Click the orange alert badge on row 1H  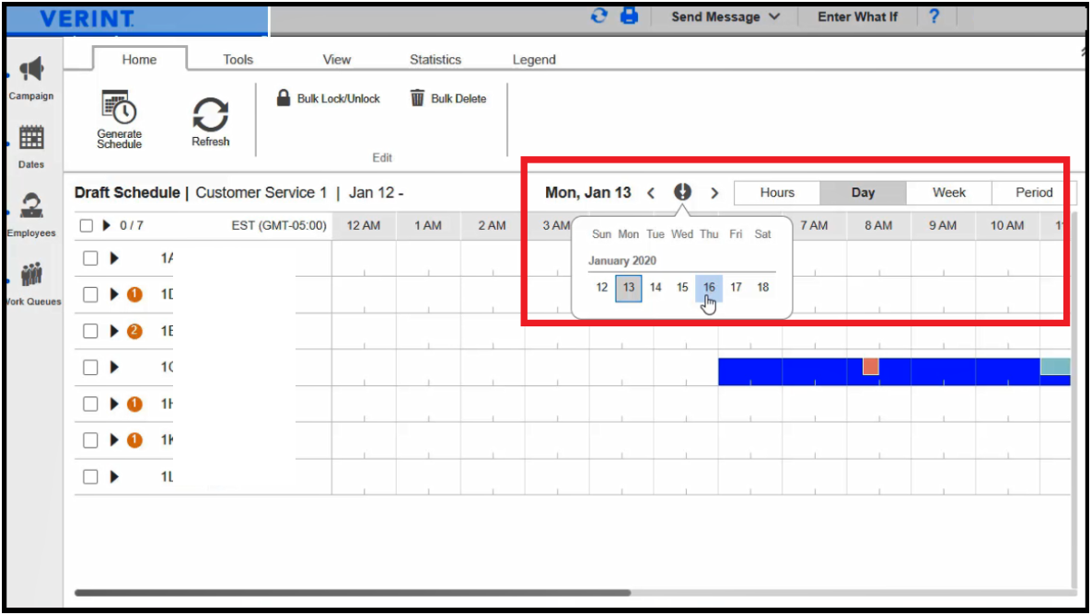[x=134, y=404]
